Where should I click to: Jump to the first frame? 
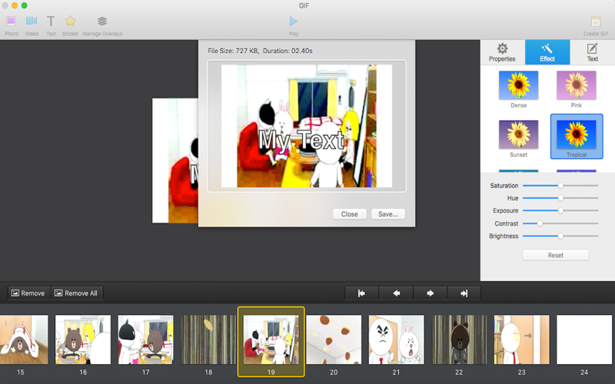coord(361,293)
